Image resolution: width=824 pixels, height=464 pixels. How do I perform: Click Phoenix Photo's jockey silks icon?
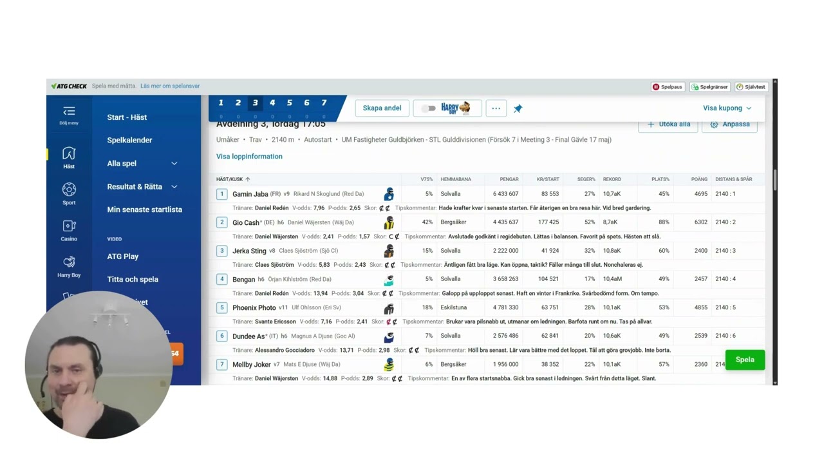389,307
